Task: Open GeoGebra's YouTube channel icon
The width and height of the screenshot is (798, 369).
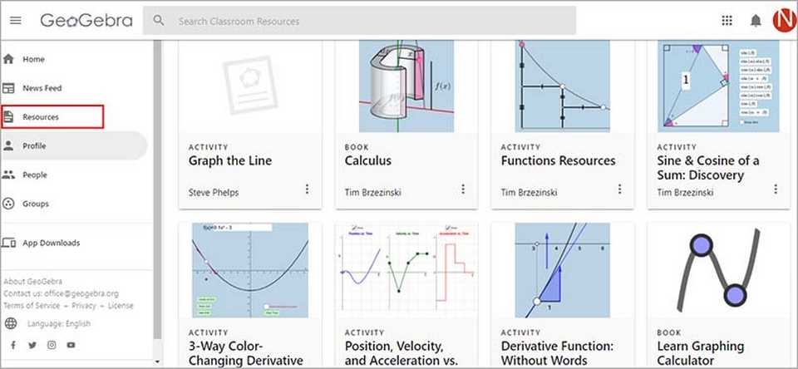Action: 71,345
